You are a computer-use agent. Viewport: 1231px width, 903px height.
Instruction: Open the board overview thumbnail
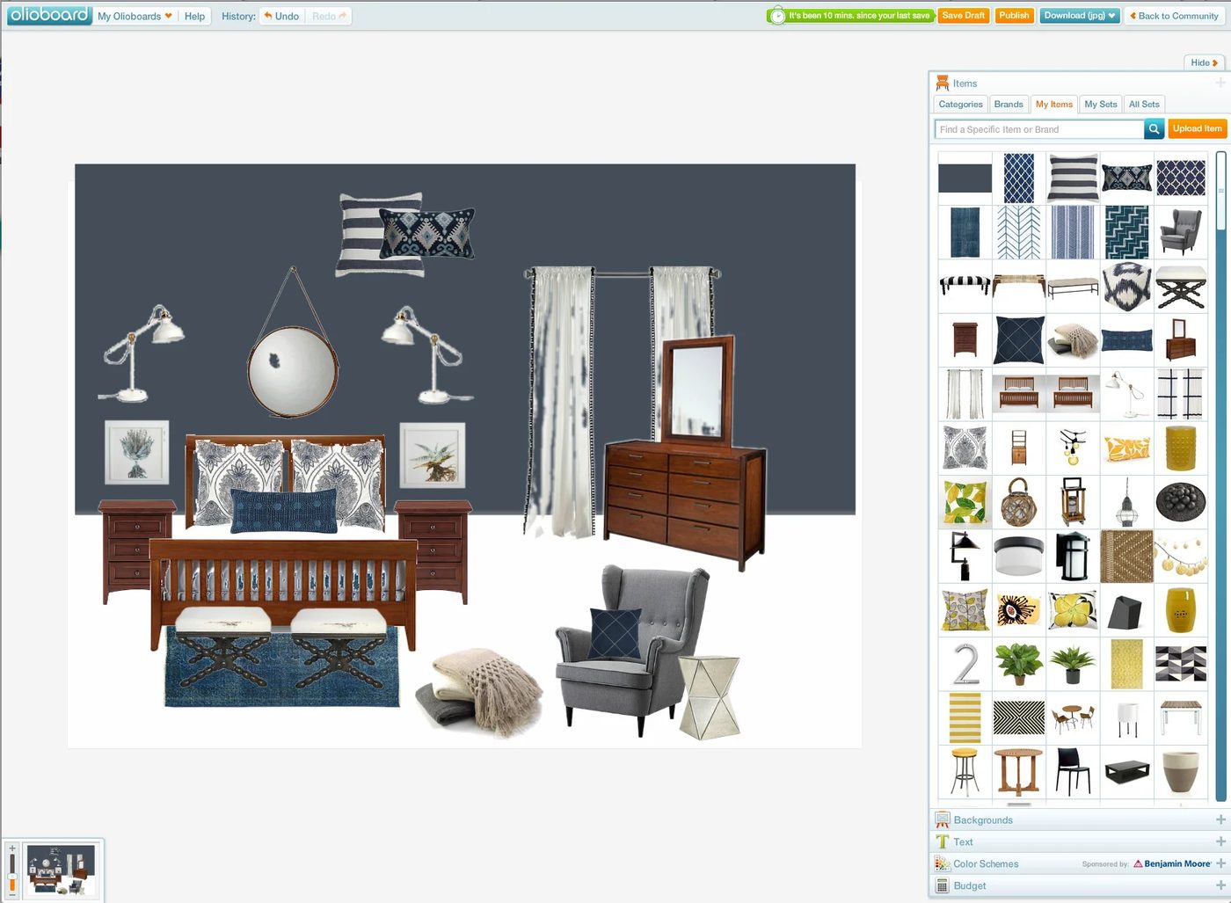pyautogui.click(x=61, y=870)
